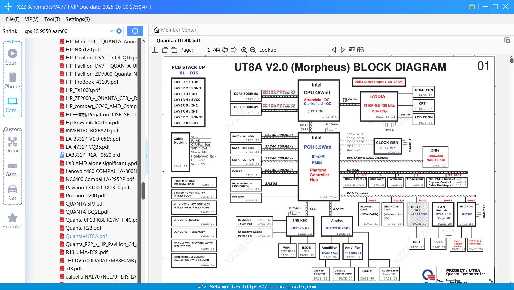Collapse the file list panel handle
This screenshot has height=290, width=514.
click(147, 156)
